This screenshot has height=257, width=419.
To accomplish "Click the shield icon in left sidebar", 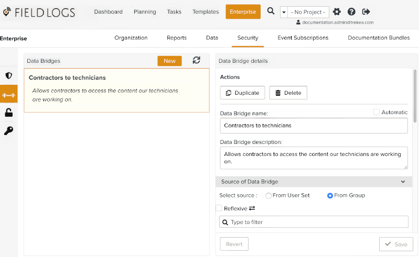I will click(8, 75).
